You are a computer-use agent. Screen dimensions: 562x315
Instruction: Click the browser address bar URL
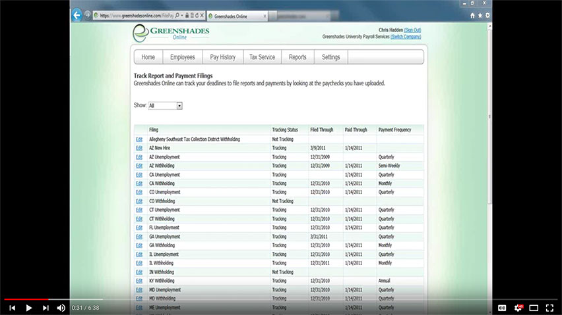click(x=137, y=16)
